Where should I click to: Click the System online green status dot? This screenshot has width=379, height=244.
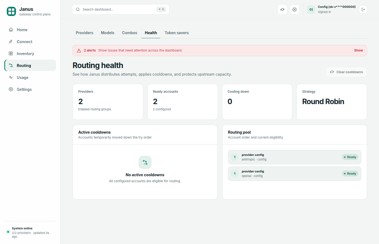coord(8,232)
